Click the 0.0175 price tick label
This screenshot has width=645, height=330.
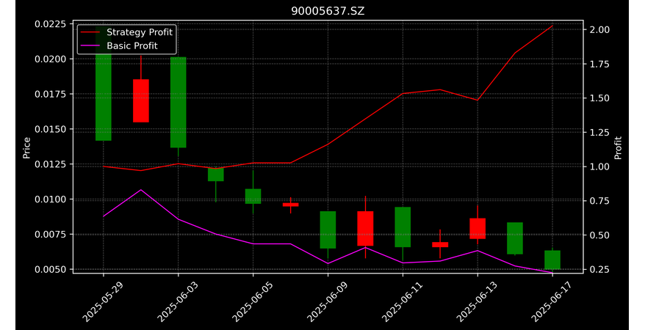pyautogui.click(x=50, y=94)
